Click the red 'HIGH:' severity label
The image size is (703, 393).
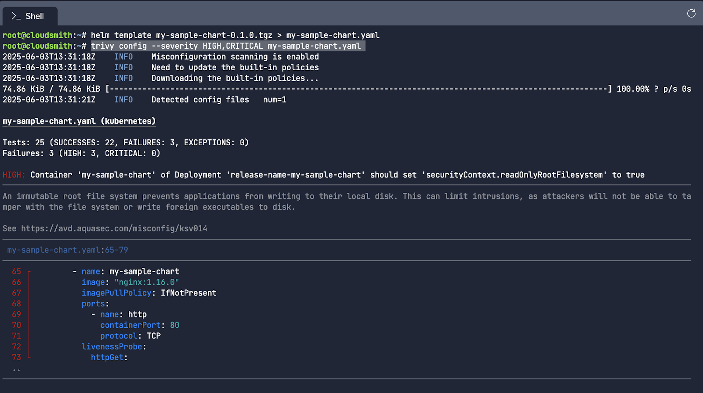coord(14,175)
